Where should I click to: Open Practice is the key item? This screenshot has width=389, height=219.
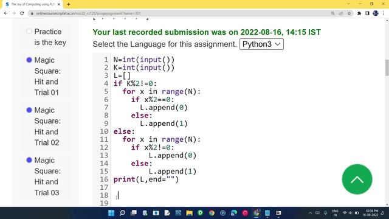coord(50,37)
